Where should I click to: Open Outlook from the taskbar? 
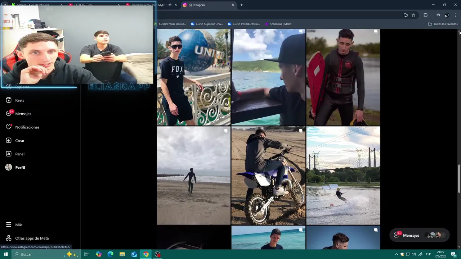(x=134, y=254)
